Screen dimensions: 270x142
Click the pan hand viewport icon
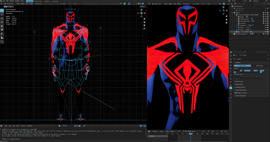pos(145,22)
